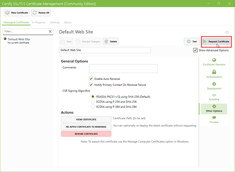235x172 pixels.
Task: Toggle Notify Primary Contact On Renewal Failure
Action: (91, 85)
